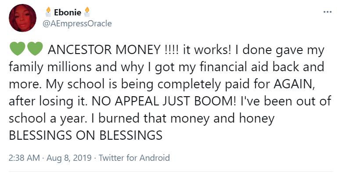Click the phrase it works! in the tweet
The height and width of the screenshot is (181, 339).
207,50
